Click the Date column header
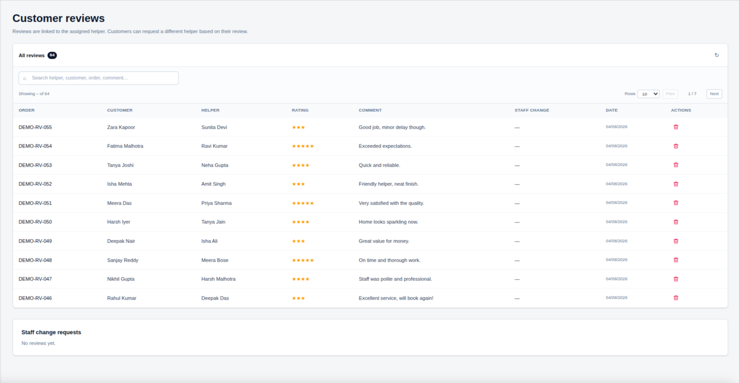The height and width of the screenshot is (383, 739). click(612, 110)
